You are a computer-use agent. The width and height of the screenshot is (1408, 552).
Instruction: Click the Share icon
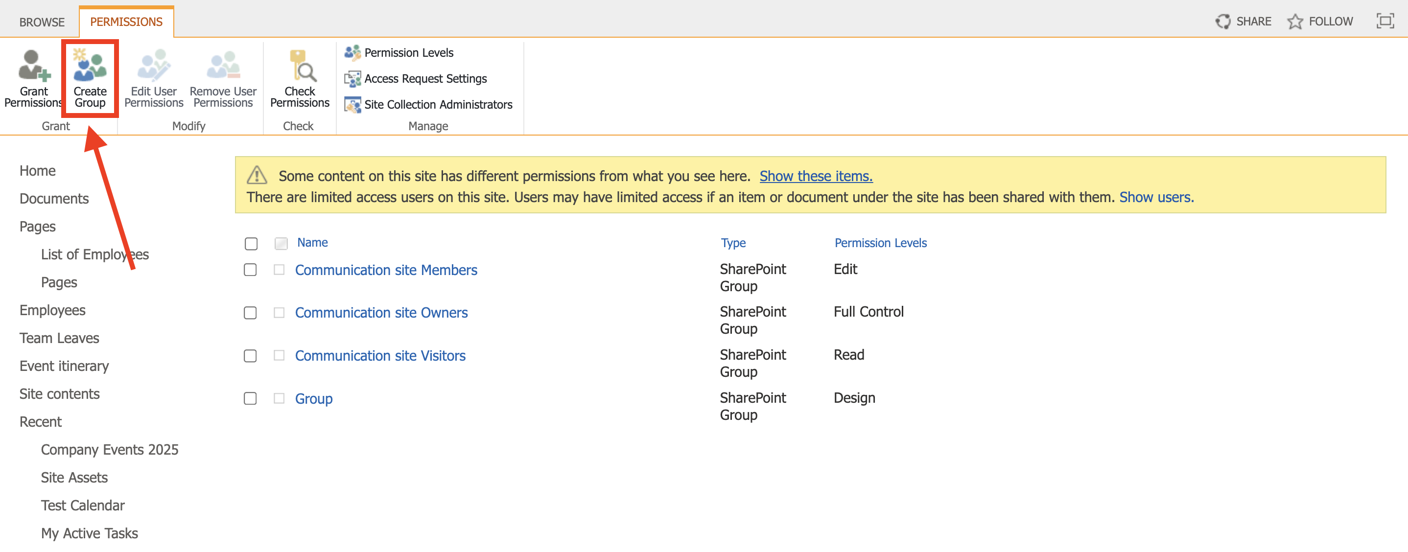1223,22
